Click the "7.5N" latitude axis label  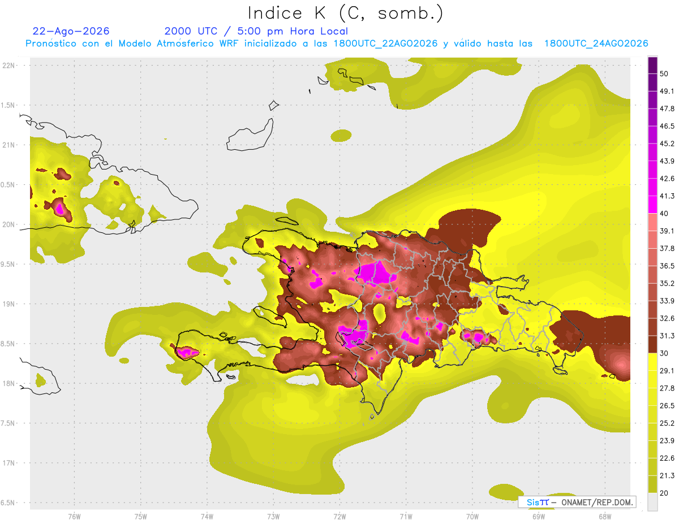(8, 423)
